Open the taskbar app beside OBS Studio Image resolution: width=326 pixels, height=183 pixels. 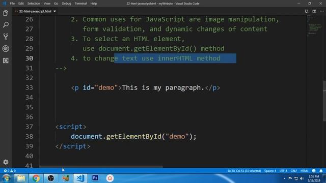66,178
